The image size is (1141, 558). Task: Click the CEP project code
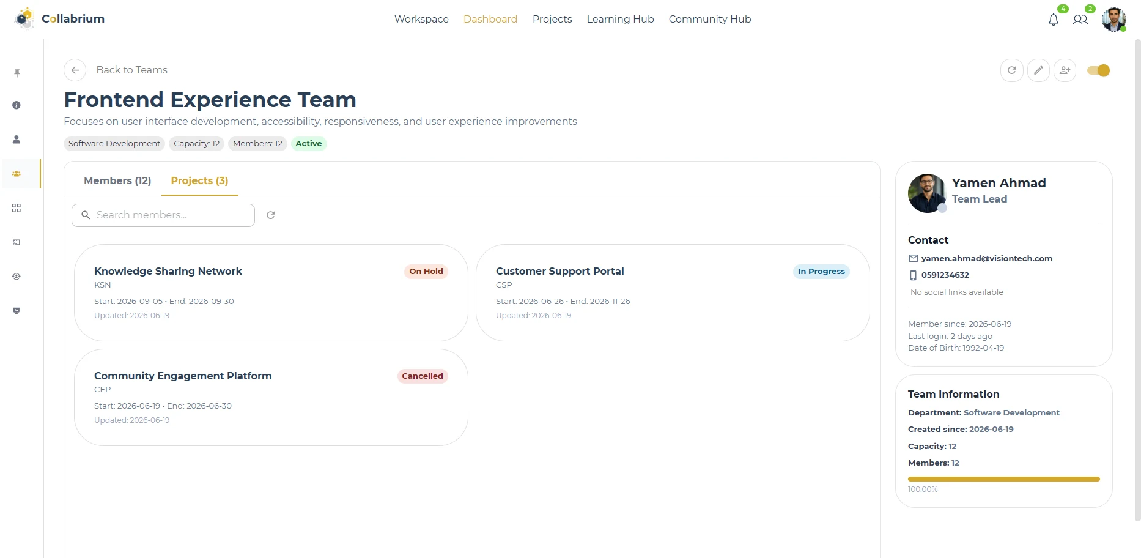click(x=103, y=390)
